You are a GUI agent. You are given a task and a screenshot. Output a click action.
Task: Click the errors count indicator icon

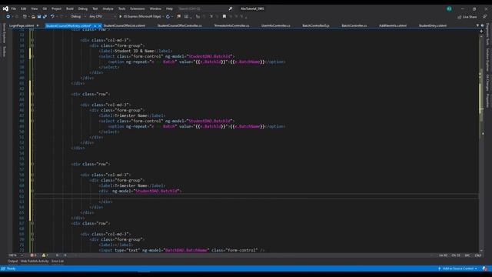(x=33, y=255)
